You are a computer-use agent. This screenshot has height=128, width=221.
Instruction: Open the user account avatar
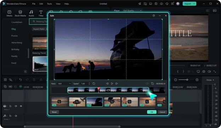[178, 4]
